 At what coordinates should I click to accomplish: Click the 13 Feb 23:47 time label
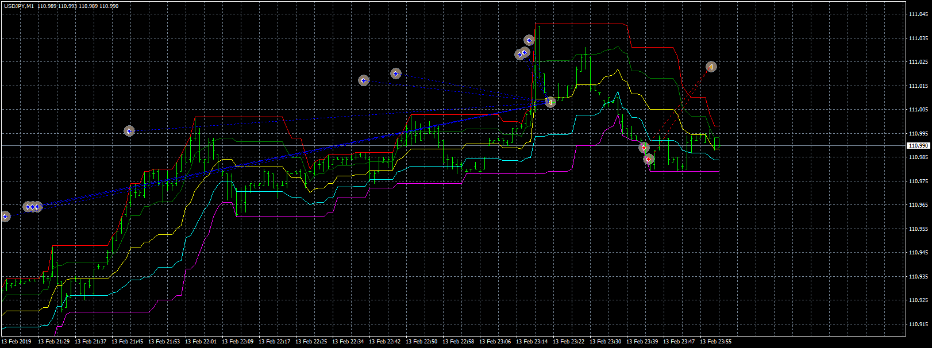point(679,342)
